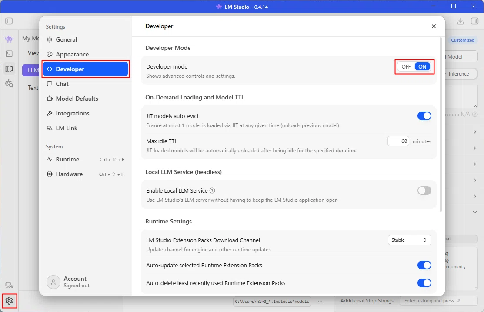Open My Models library icon in sidebar
Viewport: 484px width, 312px height.
(9, 69)
